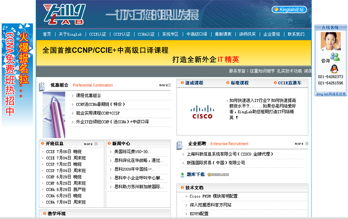Click orange arrow icon beside 教学环境

pos(44,213)
